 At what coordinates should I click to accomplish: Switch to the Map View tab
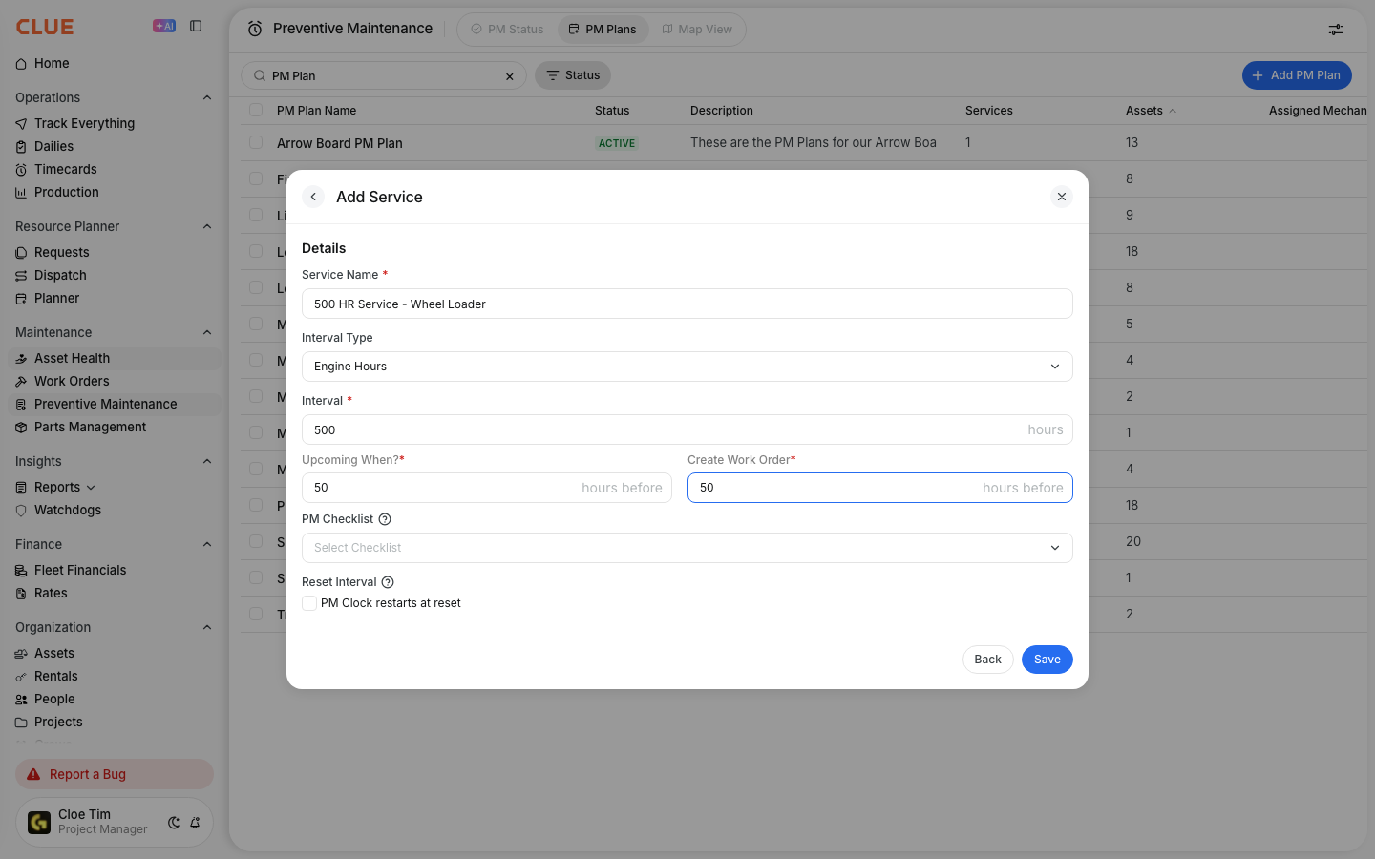[697, 30]
